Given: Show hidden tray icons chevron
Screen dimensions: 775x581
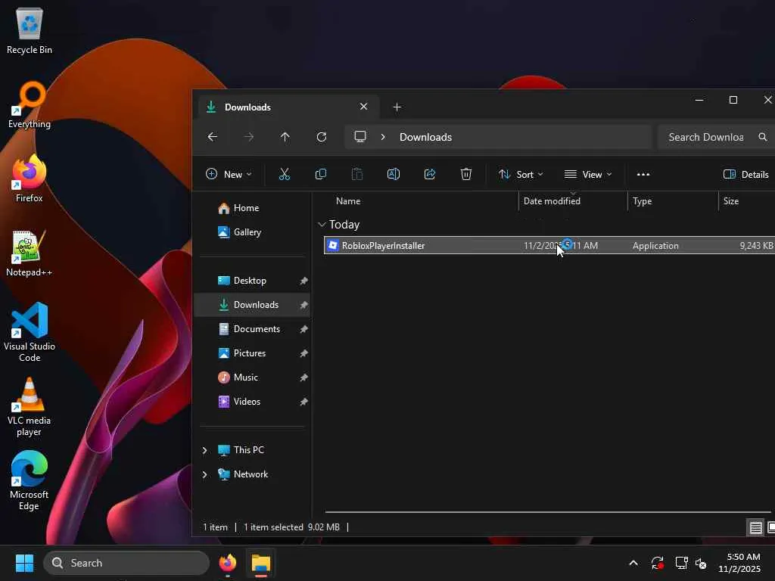Looking at the screenshot, I should coord(633,563).
